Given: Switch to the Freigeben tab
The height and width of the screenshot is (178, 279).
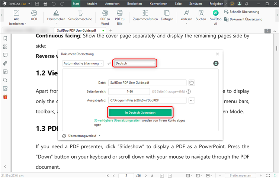Looking at the screenshot, I should point(216,4).
